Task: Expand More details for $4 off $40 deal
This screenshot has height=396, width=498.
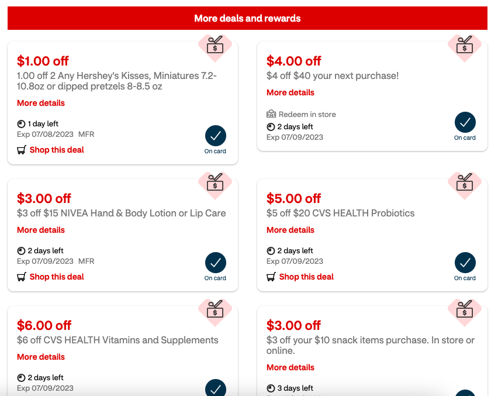Action: [x=290, y=92]
